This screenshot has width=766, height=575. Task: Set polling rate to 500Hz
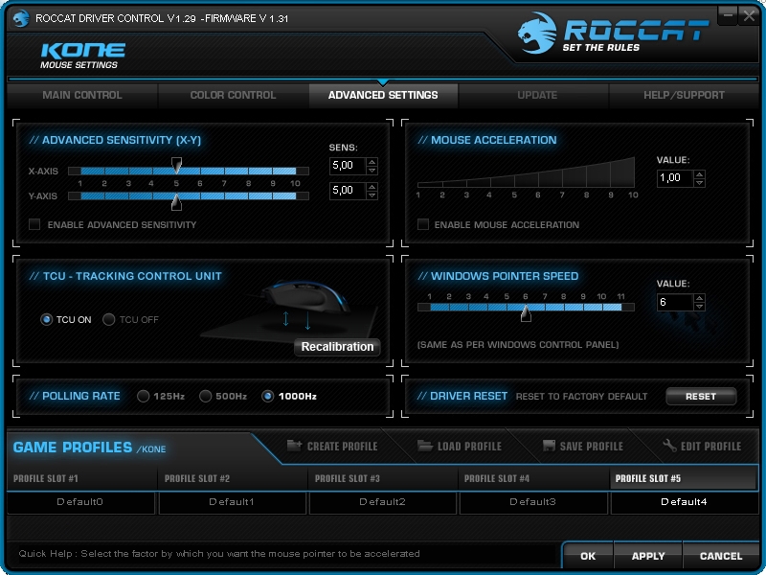pos(205,396)
